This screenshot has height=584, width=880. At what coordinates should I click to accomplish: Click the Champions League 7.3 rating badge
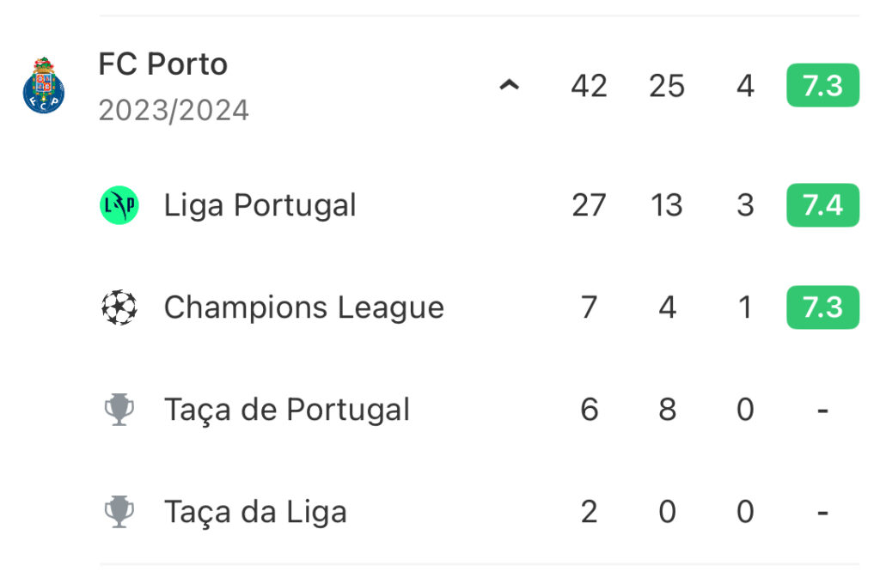click(822, 307)
